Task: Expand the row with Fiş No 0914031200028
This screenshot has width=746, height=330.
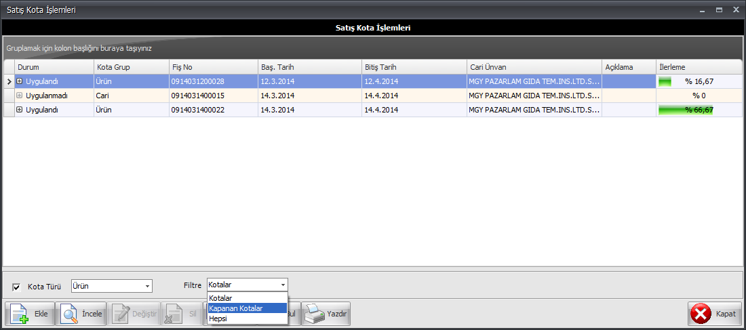Action: click(20, 81)
